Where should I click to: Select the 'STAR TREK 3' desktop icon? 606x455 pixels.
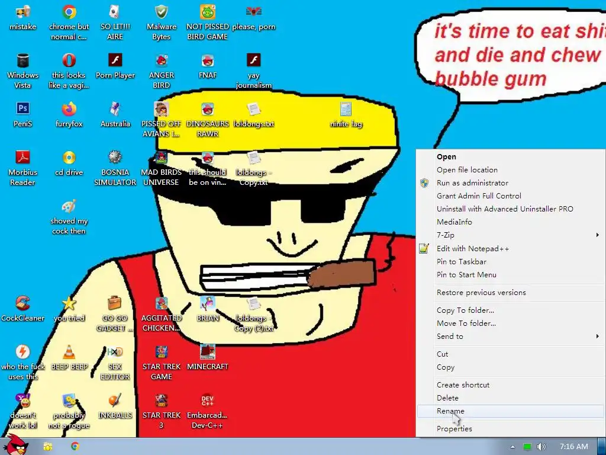161,412
